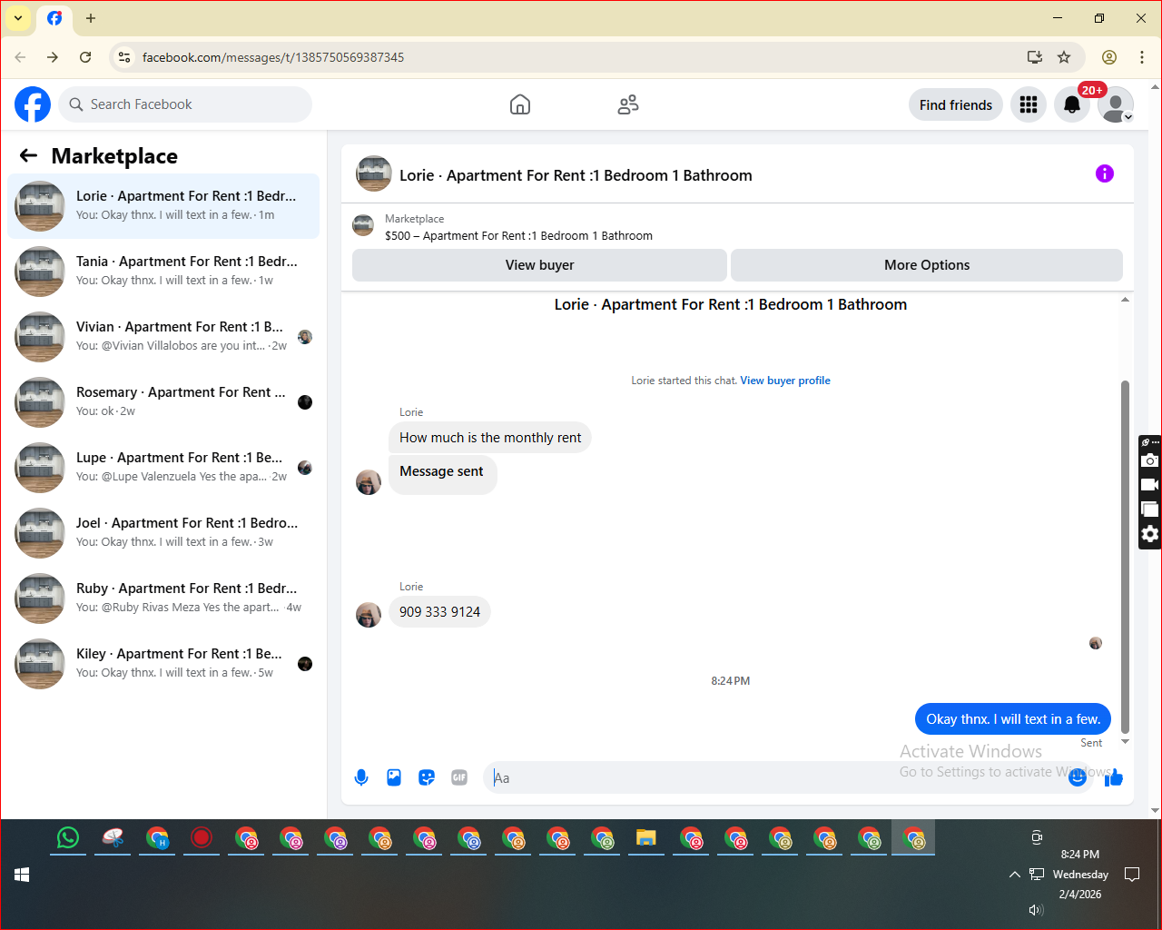
Task: Open View buyer profile link
Action: click(785, 381)
